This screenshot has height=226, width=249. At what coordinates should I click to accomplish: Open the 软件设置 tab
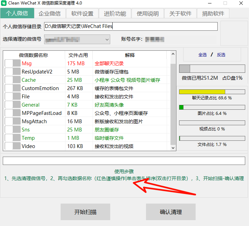tap(82, 13)
